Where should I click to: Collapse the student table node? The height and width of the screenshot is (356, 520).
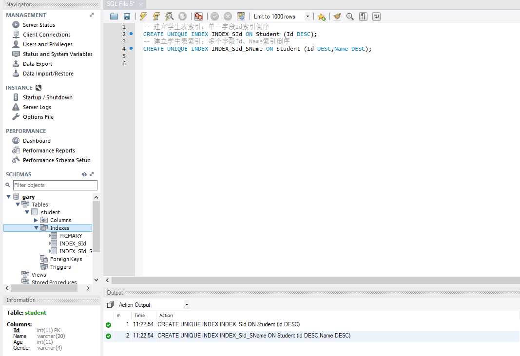click(x=27, y=212)
